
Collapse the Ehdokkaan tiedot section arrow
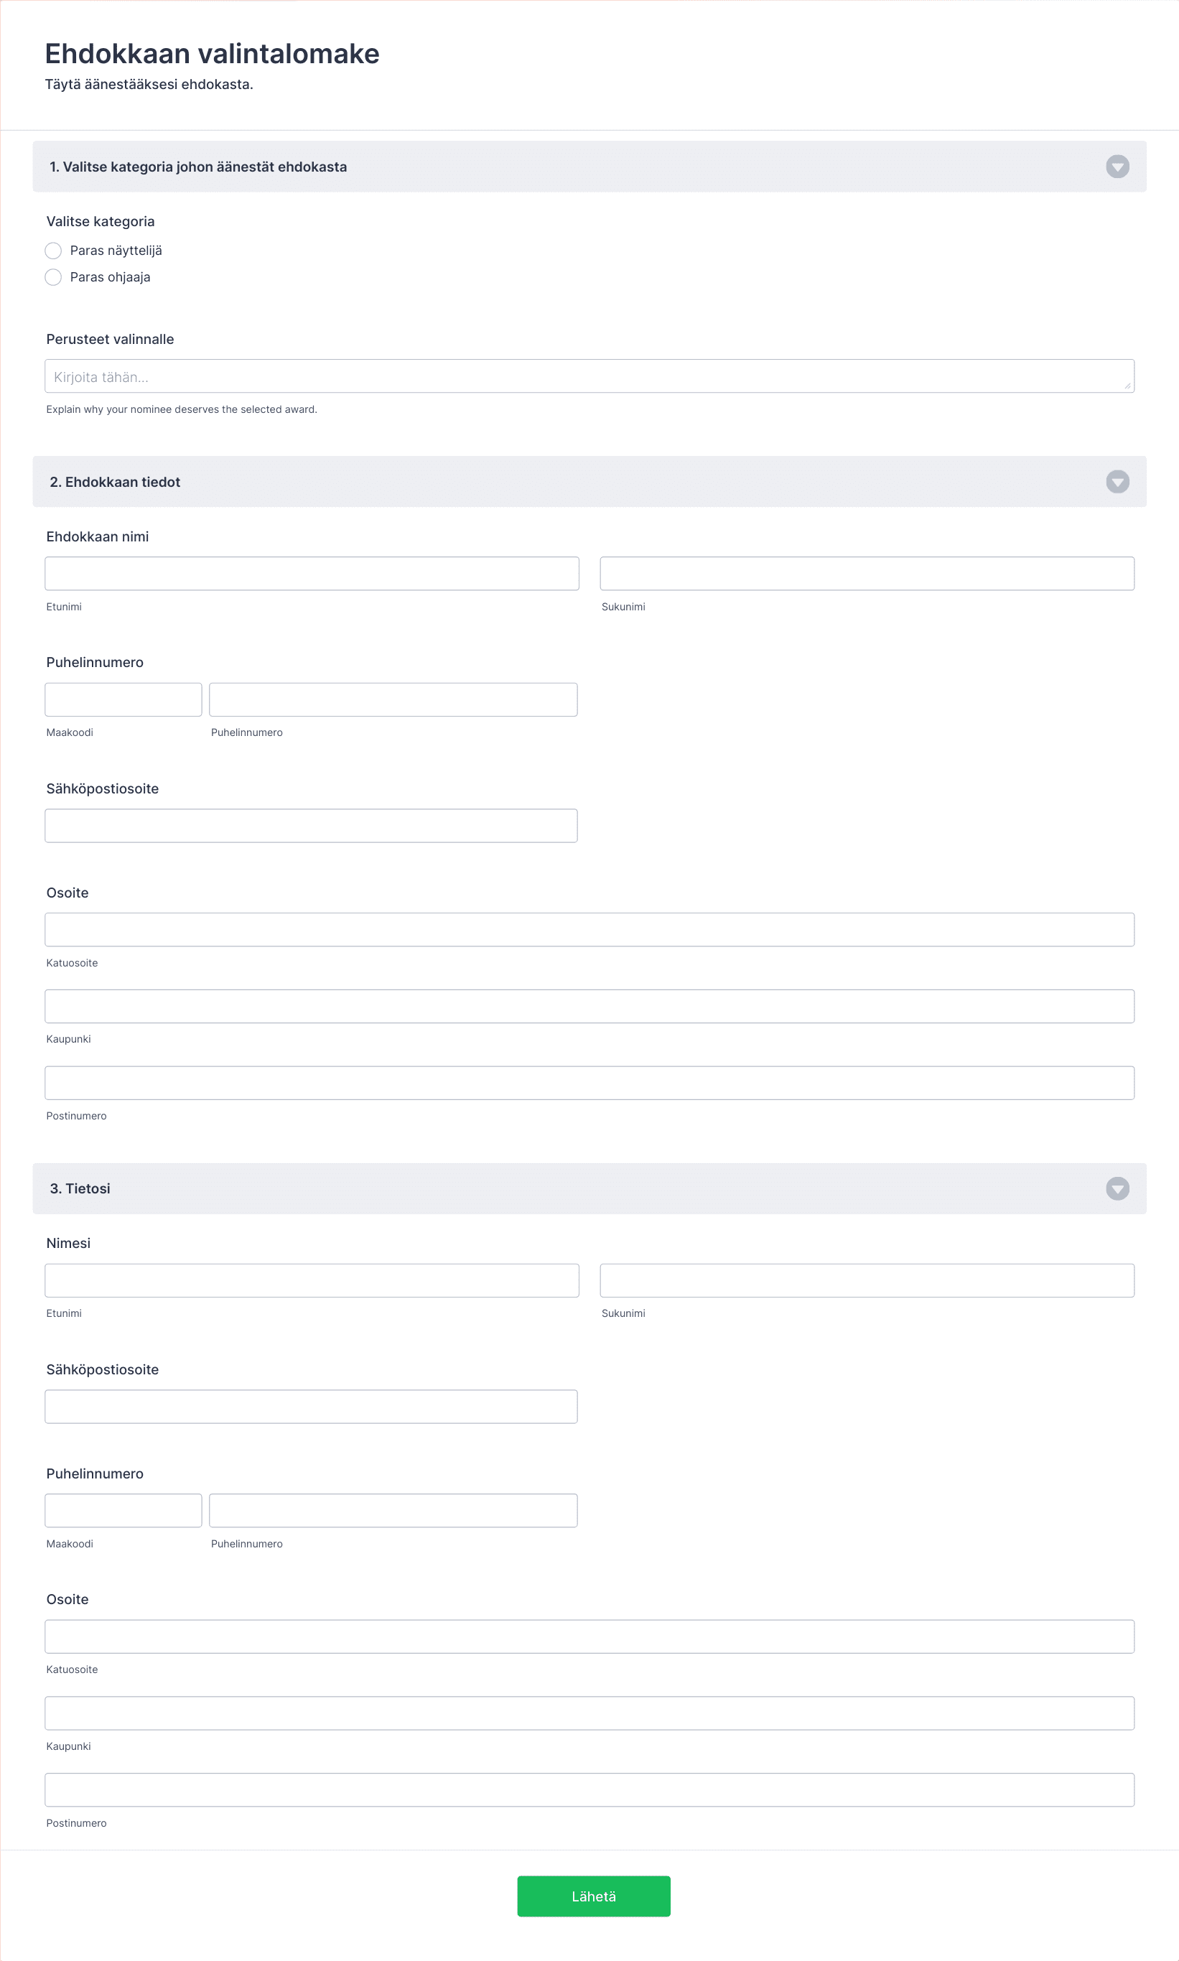pos(1117,481)
